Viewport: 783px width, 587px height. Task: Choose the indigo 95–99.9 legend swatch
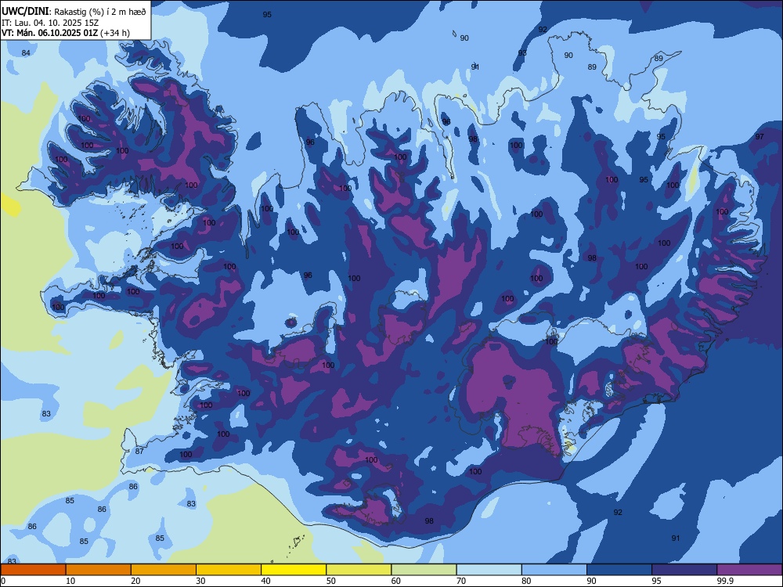point(684,570)
